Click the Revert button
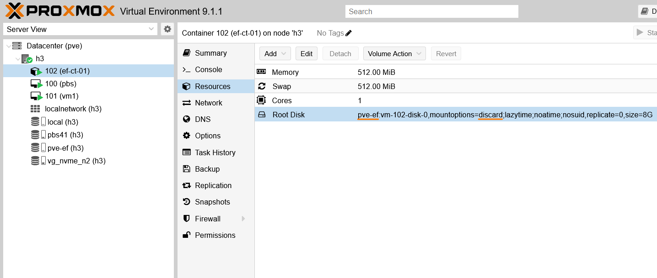Image resolution: width=657 pixels, height=278 pixels. [x=446, y=53]
